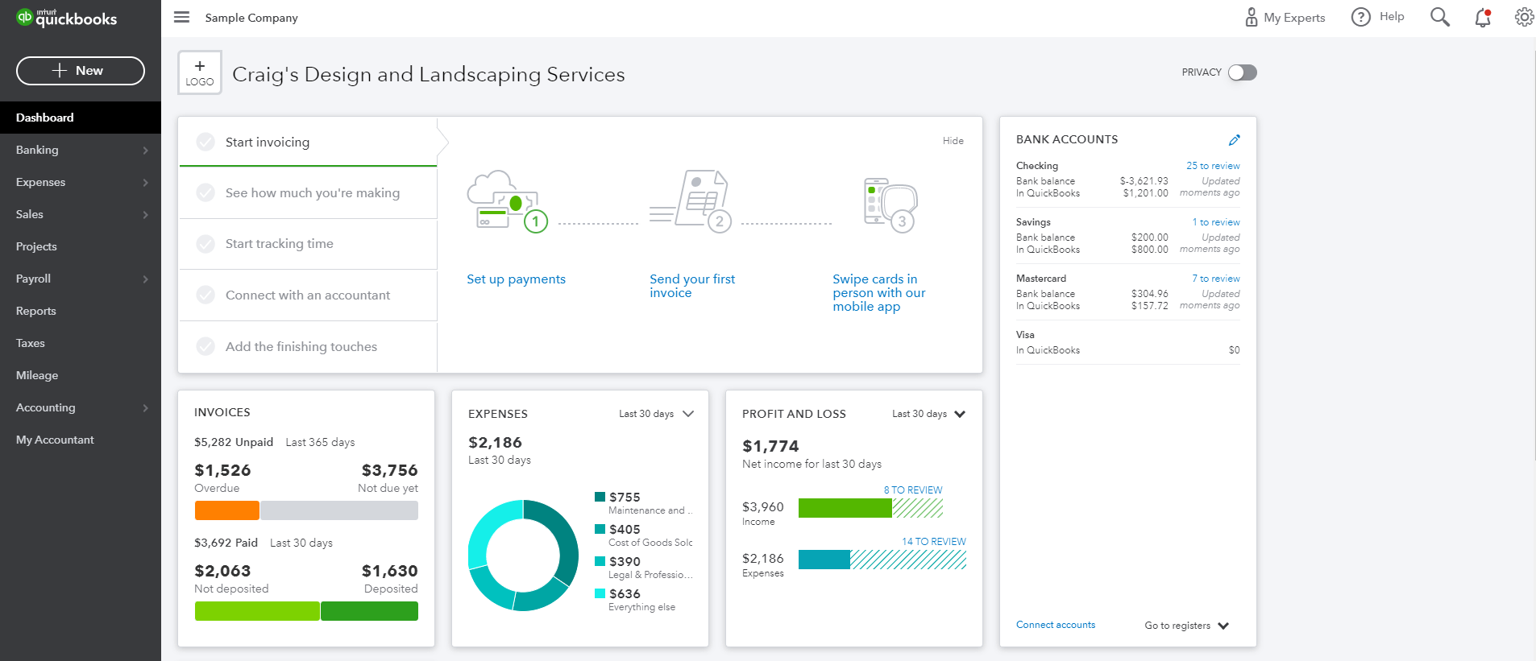The width and height of the screenshot is (1536, 661).
Task: Open Mileage from the sidebar
Action: [81, 375]
